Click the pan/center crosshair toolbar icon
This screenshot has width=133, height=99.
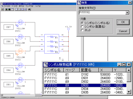coord(25,9)
